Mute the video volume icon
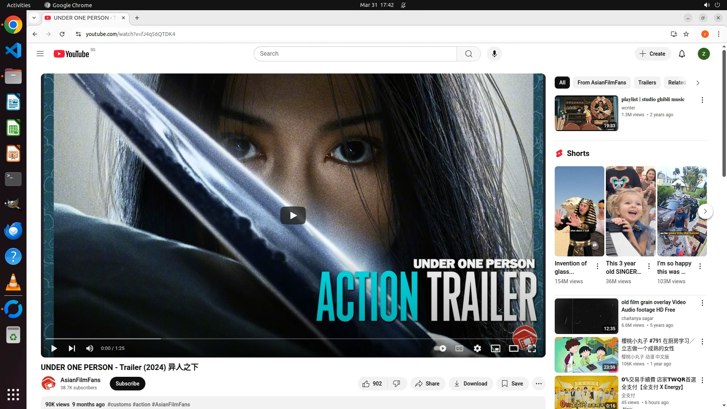Viewport: 727px width, 409px height. pos(90,348)
